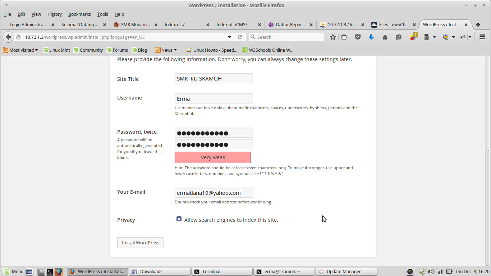This screenshot has width=491, height=276.
Task: Click the Very weak strength indicator
Action: point(213,157)
